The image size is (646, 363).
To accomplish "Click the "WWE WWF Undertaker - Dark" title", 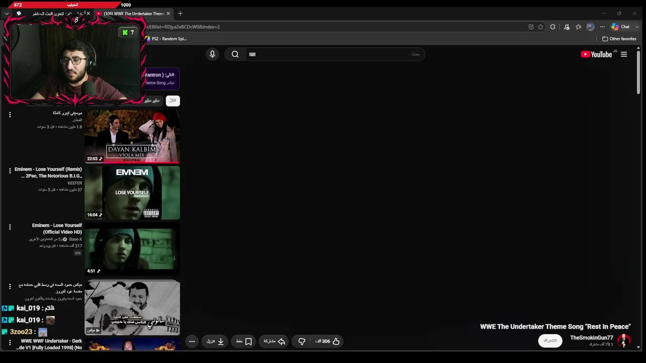I will tap(49, 344).
